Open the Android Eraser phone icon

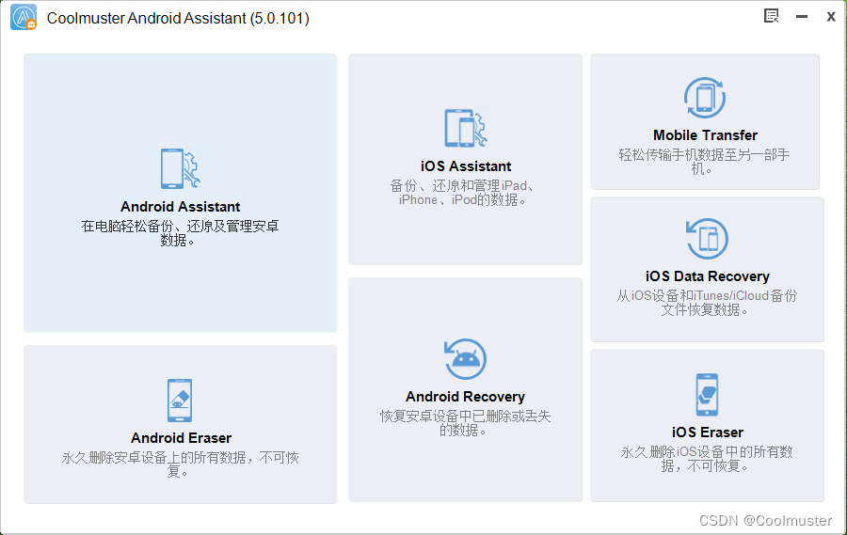click(x=180, y=401)
